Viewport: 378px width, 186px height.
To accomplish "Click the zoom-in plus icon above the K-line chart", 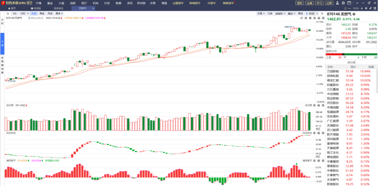I will [306, 18].
